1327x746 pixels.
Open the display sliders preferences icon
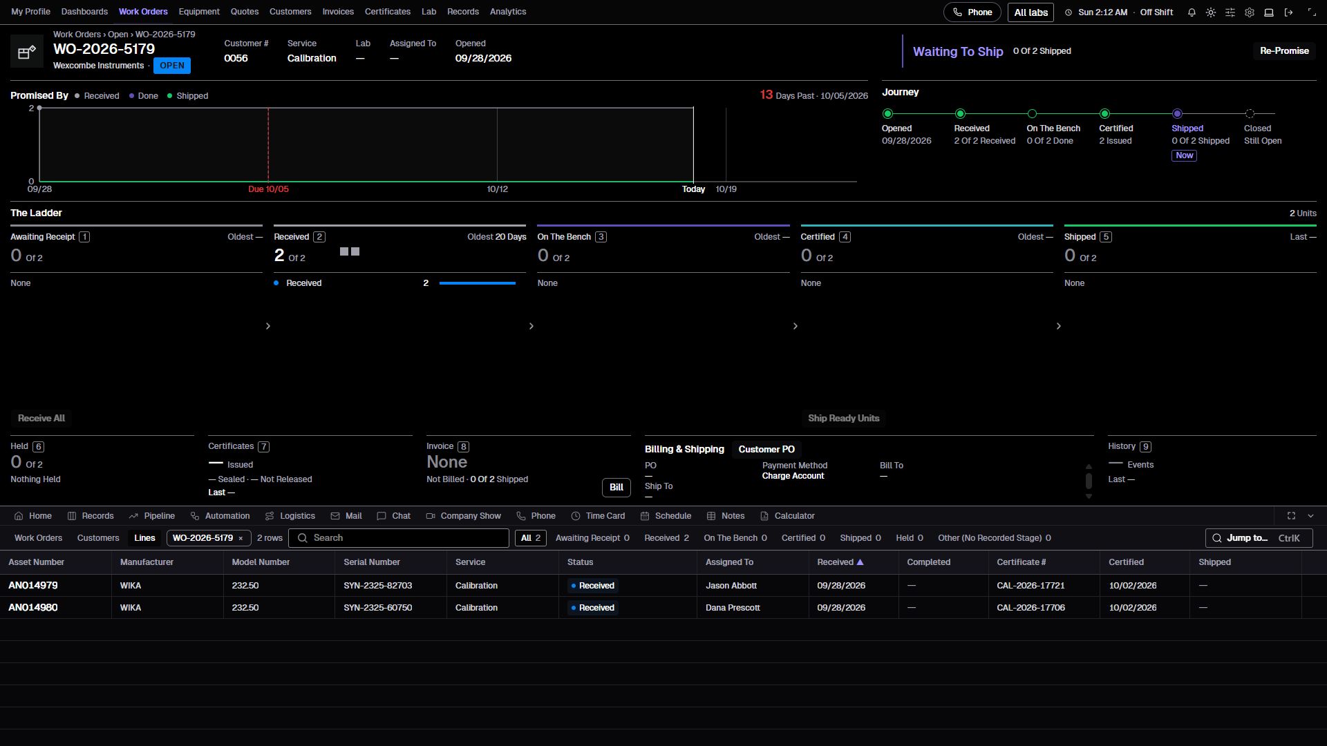click(1230, 12)
